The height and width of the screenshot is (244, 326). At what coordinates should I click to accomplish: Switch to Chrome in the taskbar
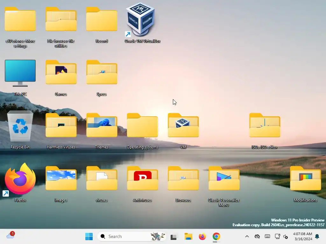pyautogui.click(x=216, y=236)
